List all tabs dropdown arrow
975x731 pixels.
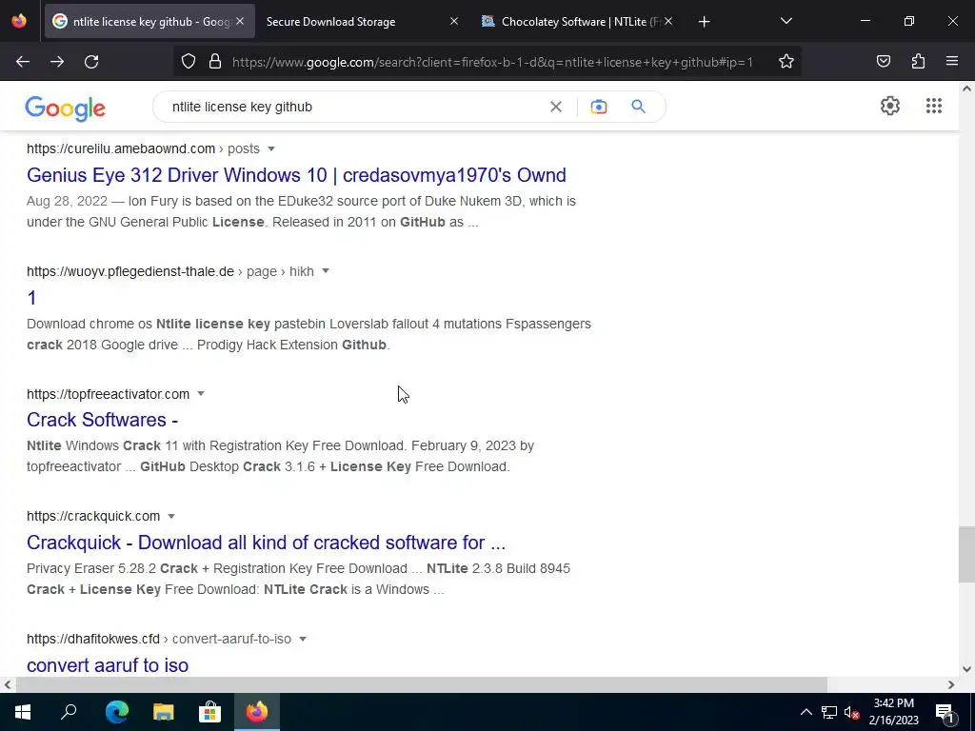(x=786, y=22)
